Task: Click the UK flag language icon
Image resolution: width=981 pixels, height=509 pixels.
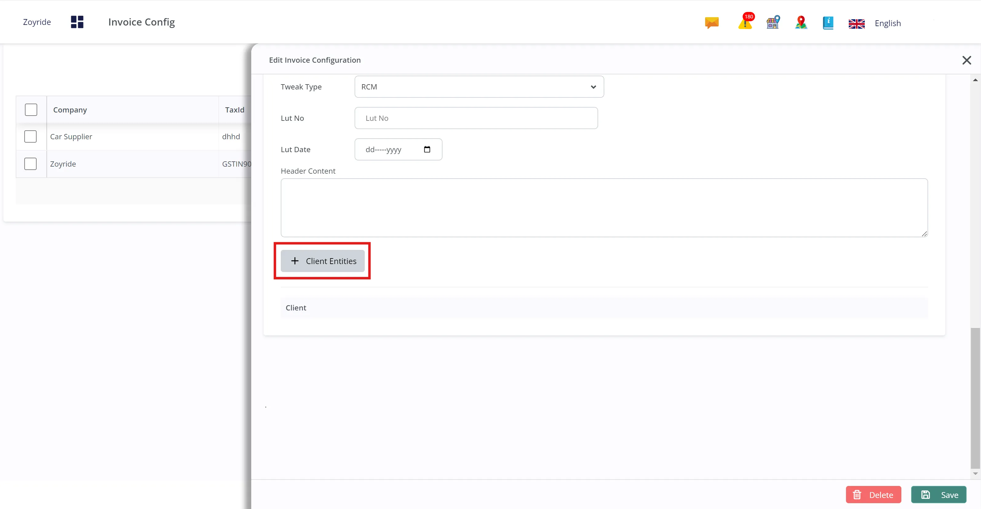Action: click(x=856, y=24)
